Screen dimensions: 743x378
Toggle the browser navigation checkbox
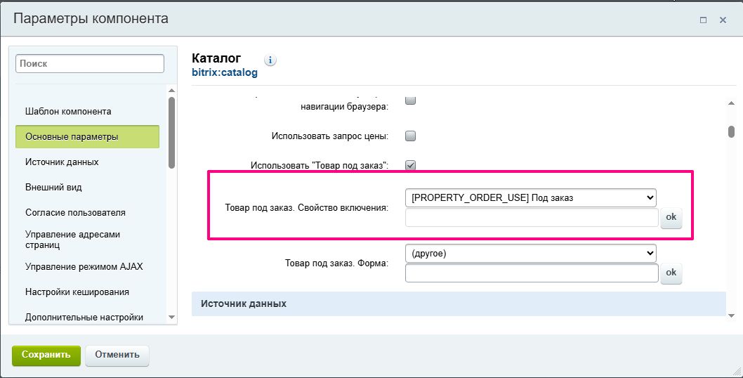411,100
